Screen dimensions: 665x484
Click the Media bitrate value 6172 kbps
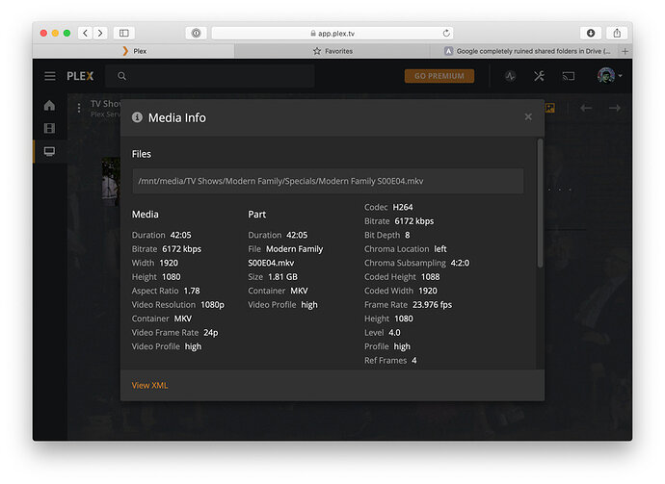click(181, 249)
